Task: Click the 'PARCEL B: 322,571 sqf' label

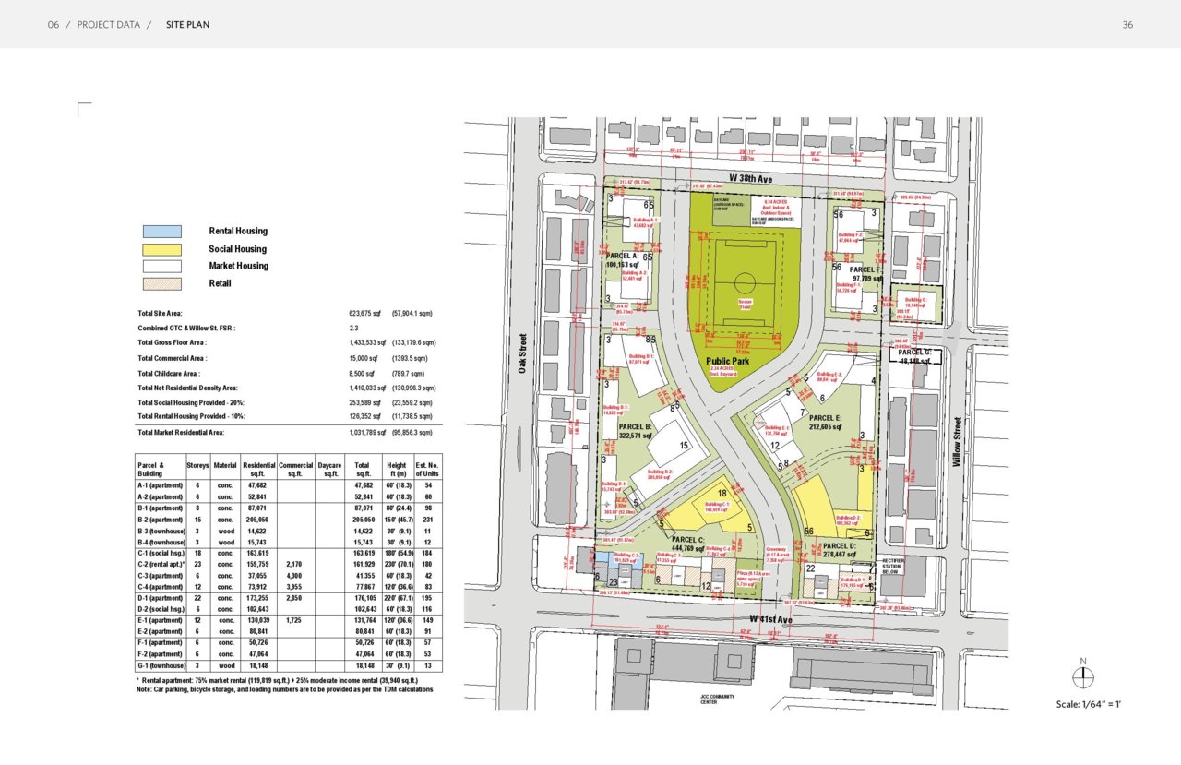Action: [x=636, y=430]
